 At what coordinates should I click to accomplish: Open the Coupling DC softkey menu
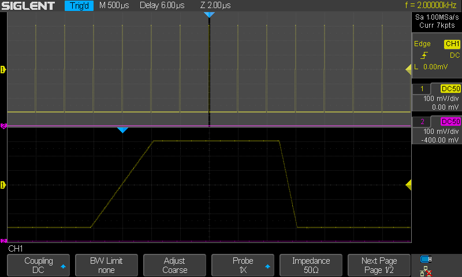(x=38, y=265)
